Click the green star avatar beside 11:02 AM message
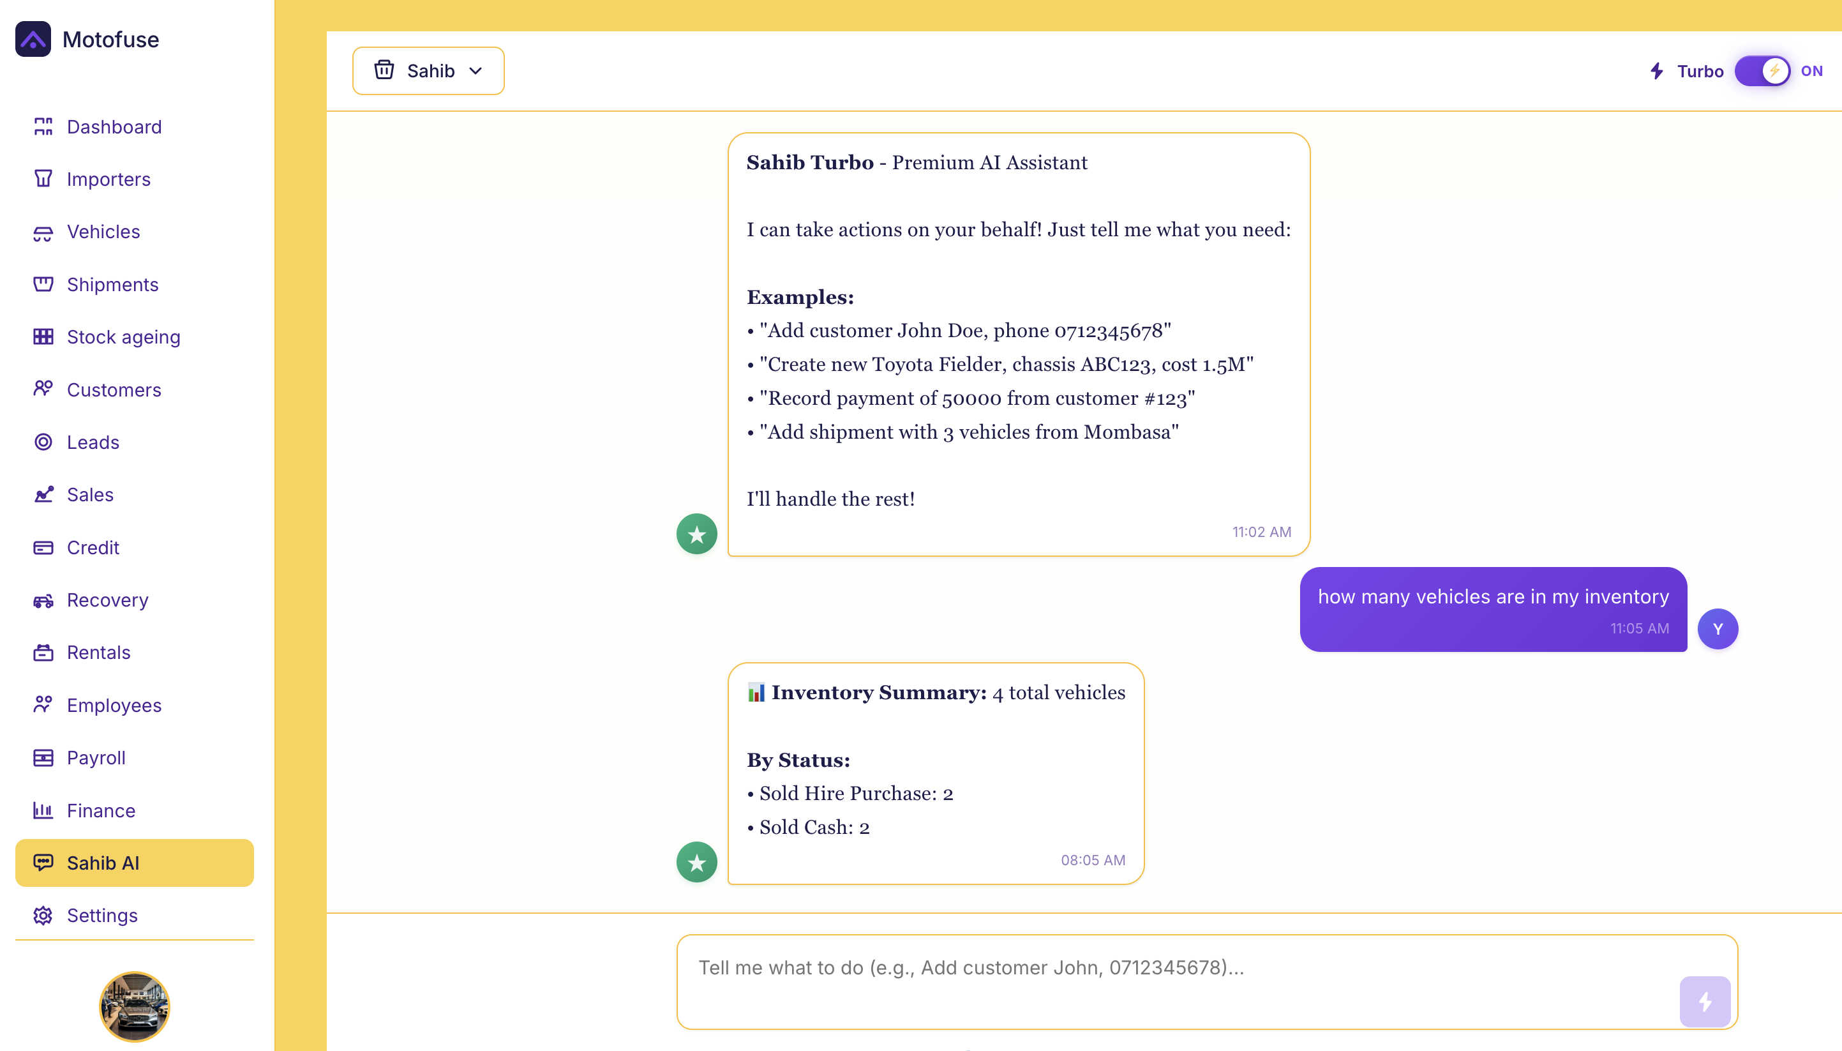The height and width of the screenshot is (1051, 1842). [696, 534]
